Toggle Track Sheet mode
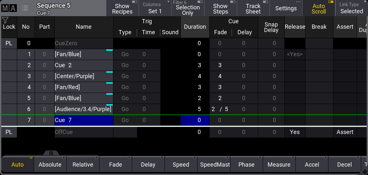Screen dimensions: 368x175 click(253, 8)
